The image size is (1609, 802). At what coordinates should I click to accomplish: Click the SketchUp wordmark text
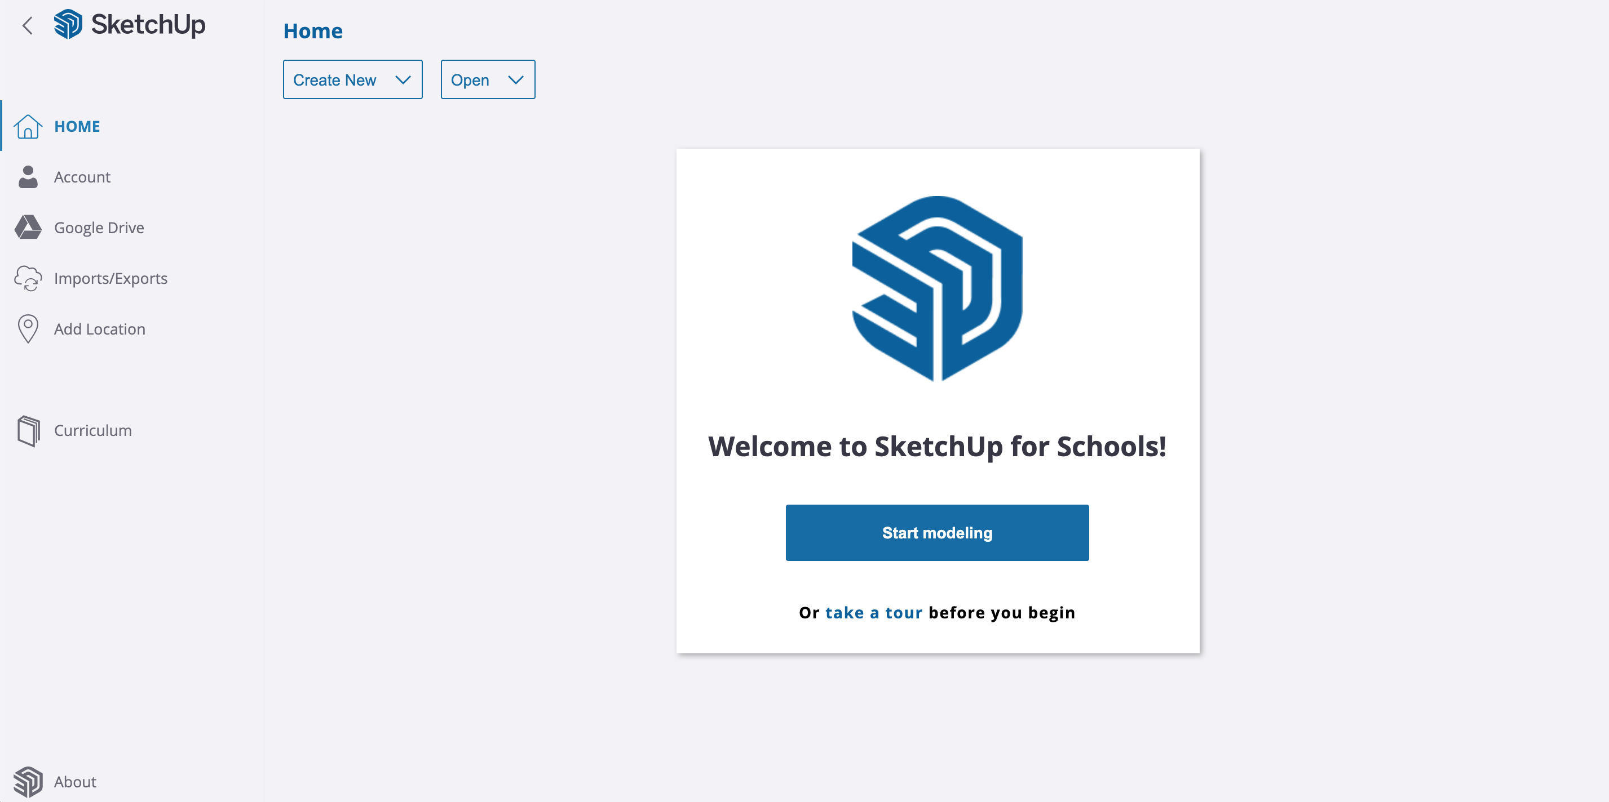pyautogui.click(x=148, y=25)
